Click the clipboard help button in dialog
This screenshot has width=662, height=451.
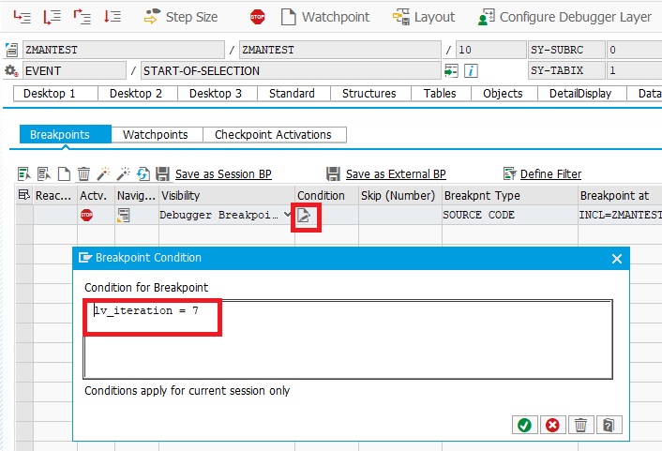609,425
